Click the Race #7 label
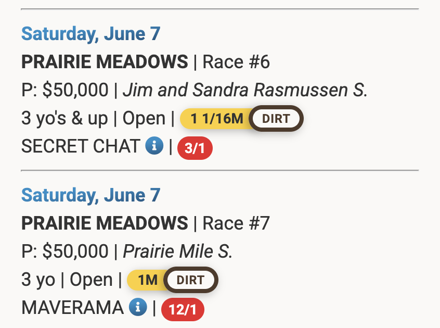The image size is (440, 328). point(236,224)
